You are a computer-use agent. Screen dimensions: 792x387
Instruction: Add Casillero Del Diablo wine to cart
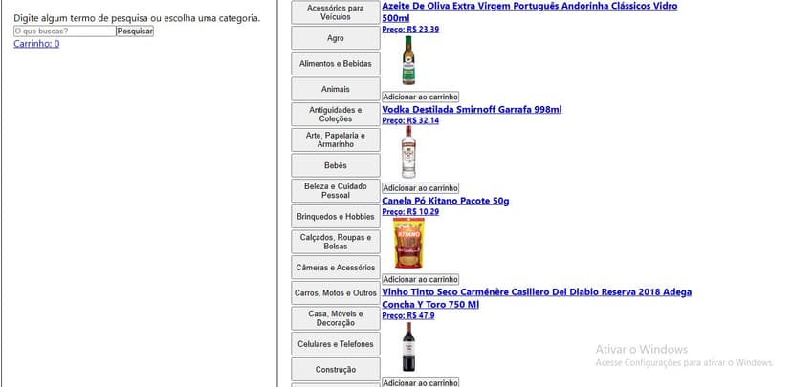(420, 382)
